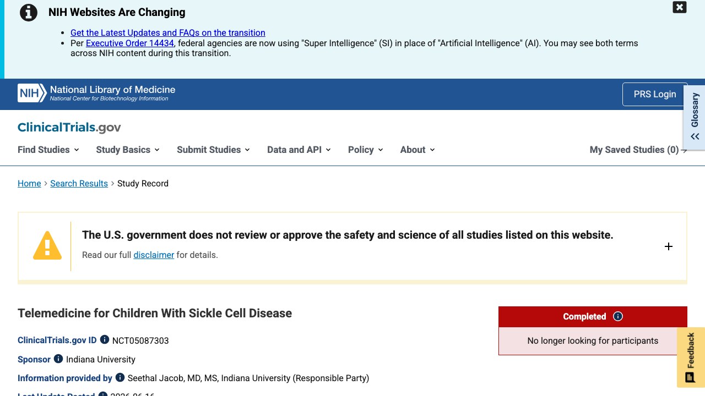Expand the Glossary side panel
This screenshot has height=396, width=705.
tap(695, 117)
